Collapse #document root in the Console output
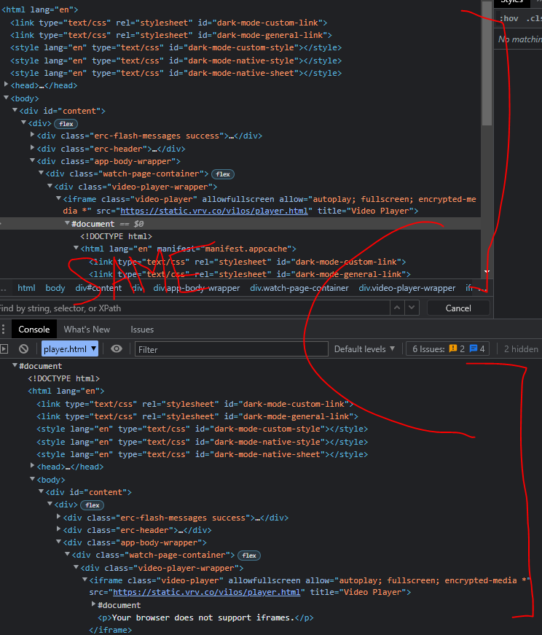This screenshot has width=542, height=635. 15,365
